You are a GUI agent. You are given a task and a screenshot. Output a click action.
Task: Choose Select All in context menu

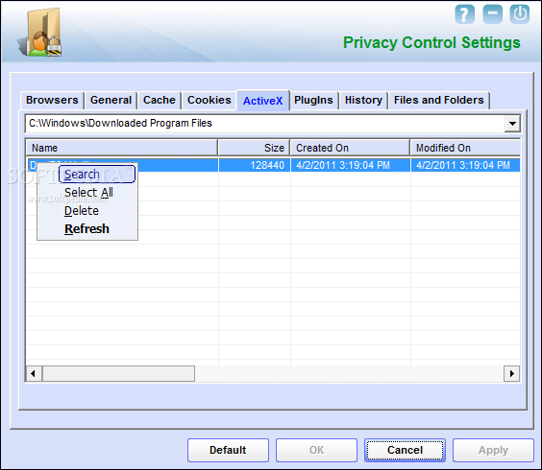pos(88,193)
